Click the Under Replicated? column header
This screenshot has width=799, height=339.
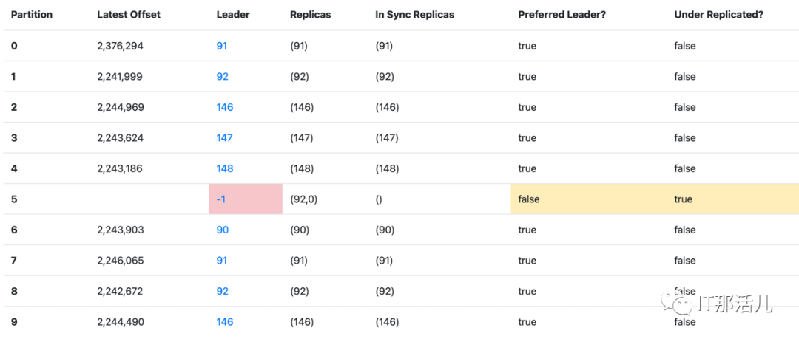point(719,15)
